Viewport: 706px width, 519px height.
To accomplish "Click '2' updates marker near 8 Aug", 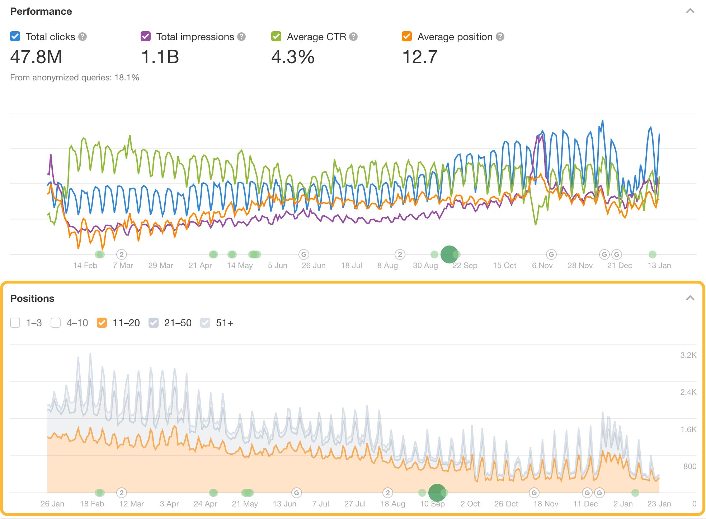I will tap(400, 254).
